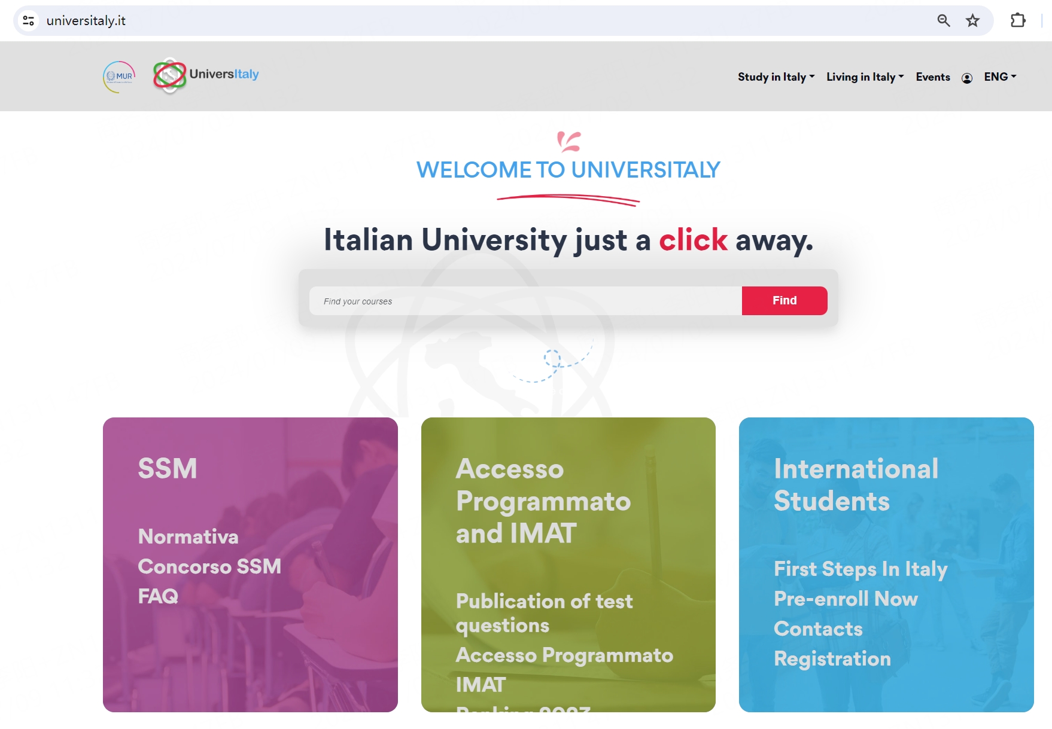Open the browser extensions puzzle icon
This screenshot has width=1052, height=729.
(1017, 21)
